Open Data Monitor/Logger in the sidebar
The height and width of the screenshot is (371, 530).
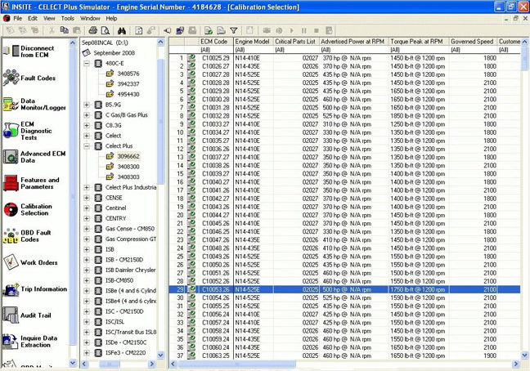coord(11,105)
